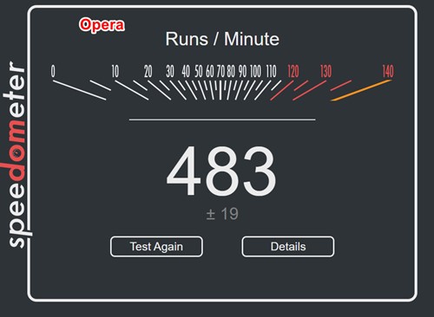
Task: Select the 483 score value
Action: [221, 171]
